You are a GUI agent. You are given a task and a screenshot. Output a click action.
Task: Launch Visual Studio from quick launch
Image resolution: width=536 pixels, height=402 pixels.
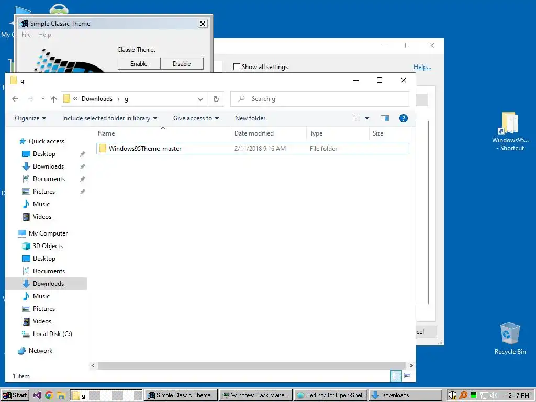point(37,396)
